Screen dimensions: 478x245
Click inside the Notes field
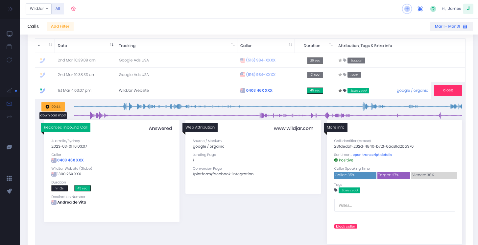click(394, 205)
